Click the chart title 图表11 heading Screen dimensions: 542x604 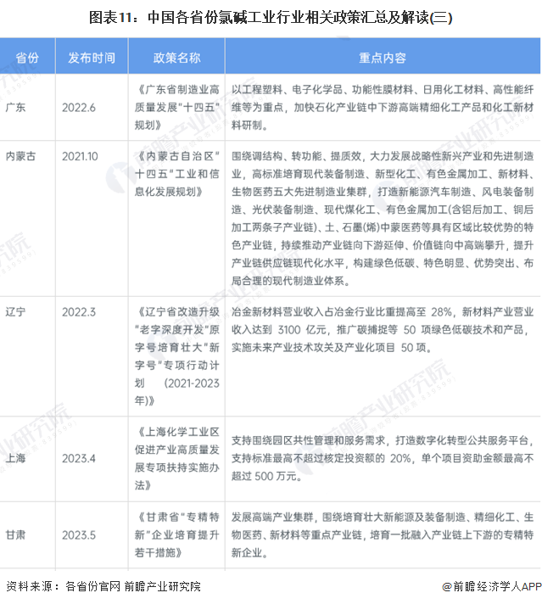(271, 17)
